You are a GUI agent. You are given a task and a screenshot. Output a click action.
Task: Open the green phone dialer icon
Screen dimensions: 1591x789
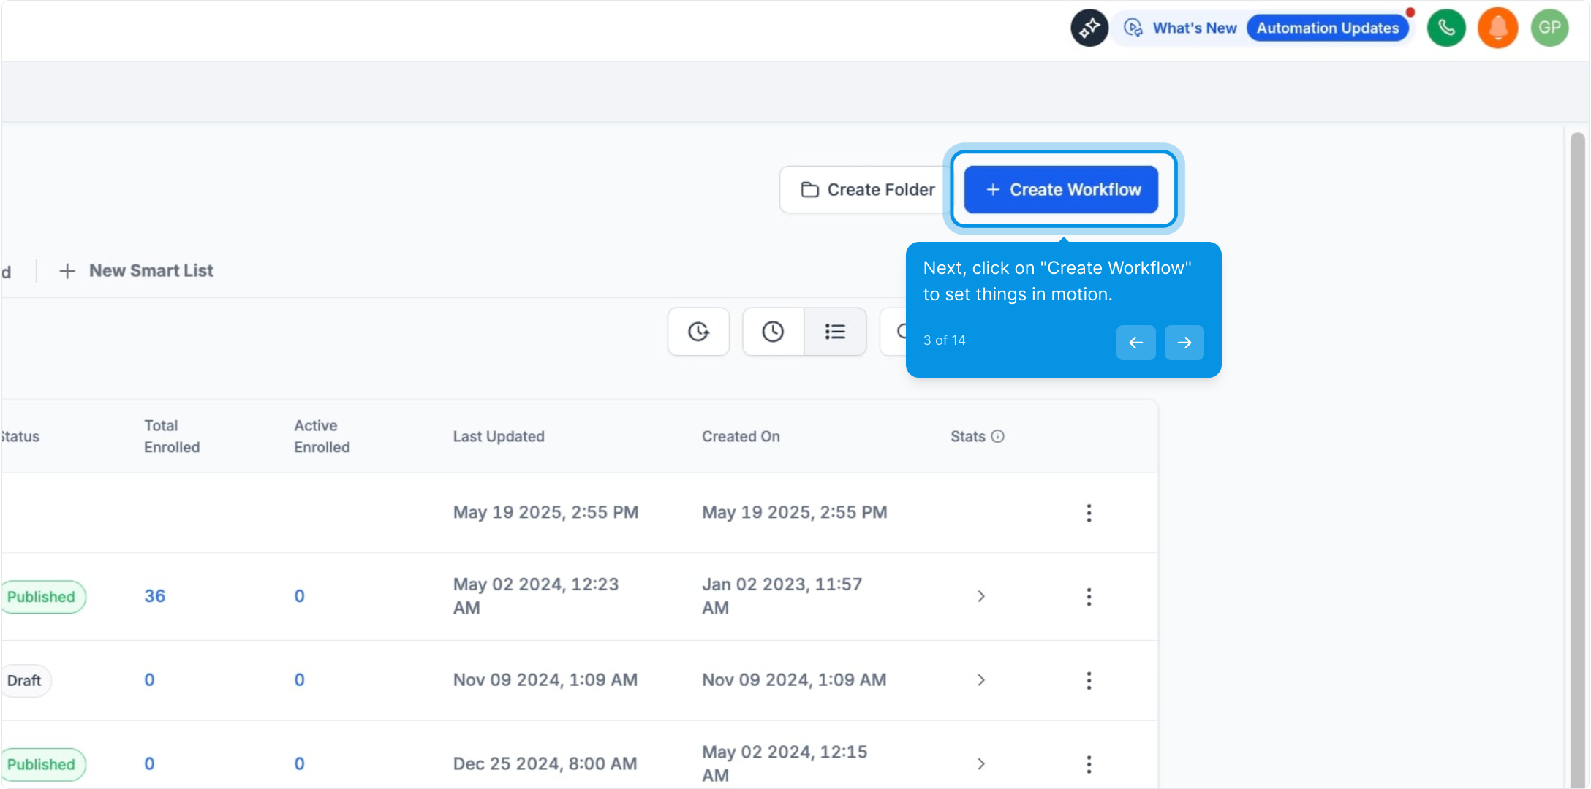coord(1446,28)
